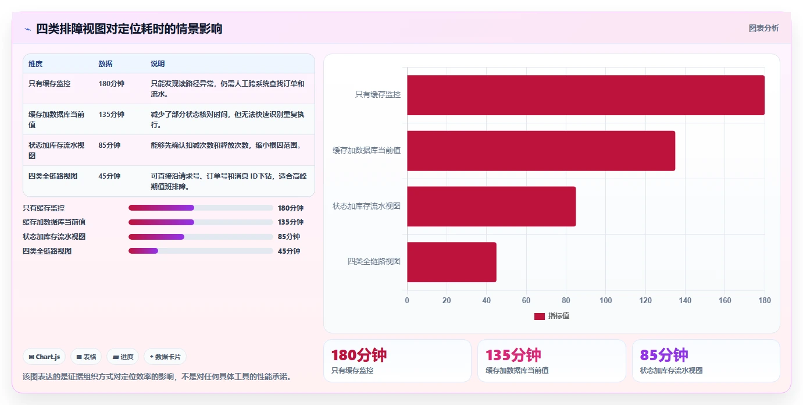
Task: Toggle the 指标值 legend label
Action: (x=559, y=316)
